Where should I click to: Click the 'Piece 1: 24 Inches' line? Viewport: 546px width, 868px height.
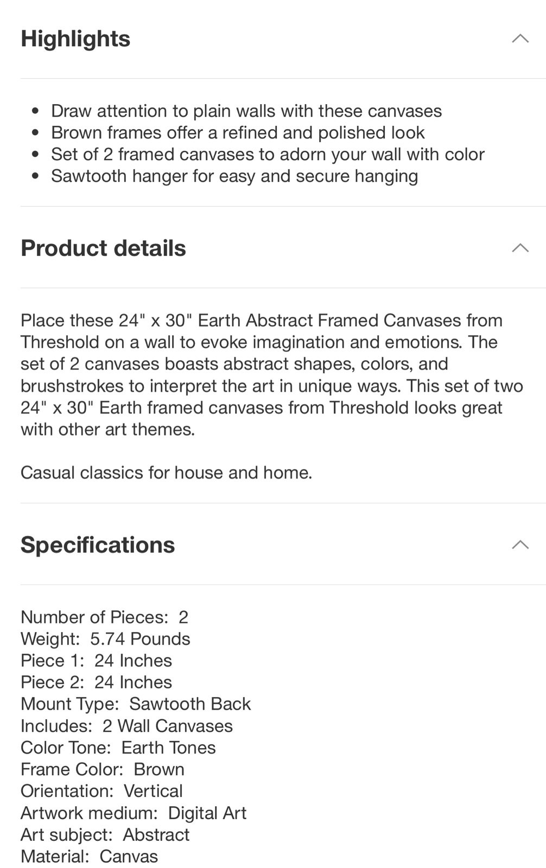96,661
